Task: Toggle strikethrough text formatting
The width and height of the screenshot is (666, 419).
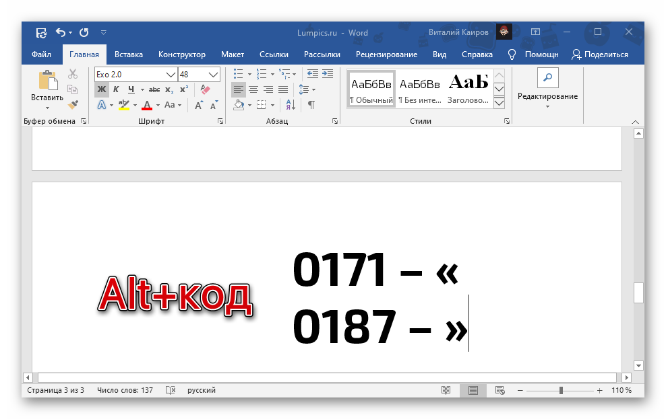Action: click(154, 89)
